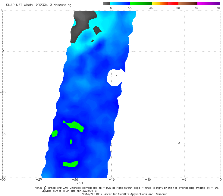Image resolution: width=223 pixels, height=196 pixels.
Task: Click the brown segment of the color scale
Action: point(188,4)
